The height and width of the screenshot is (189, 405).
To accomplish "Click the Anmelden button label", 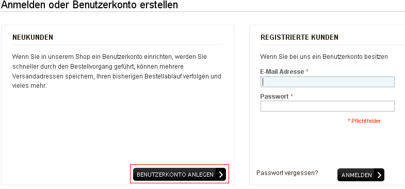I will click(x=357, y=175).
